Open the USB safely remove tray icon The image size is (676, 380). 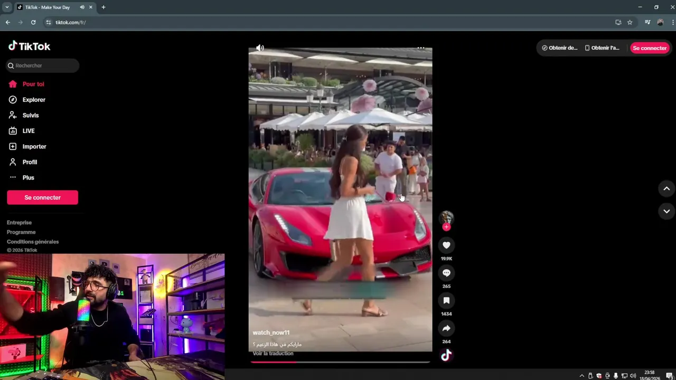pyautogui.click(x=590, y=376)
